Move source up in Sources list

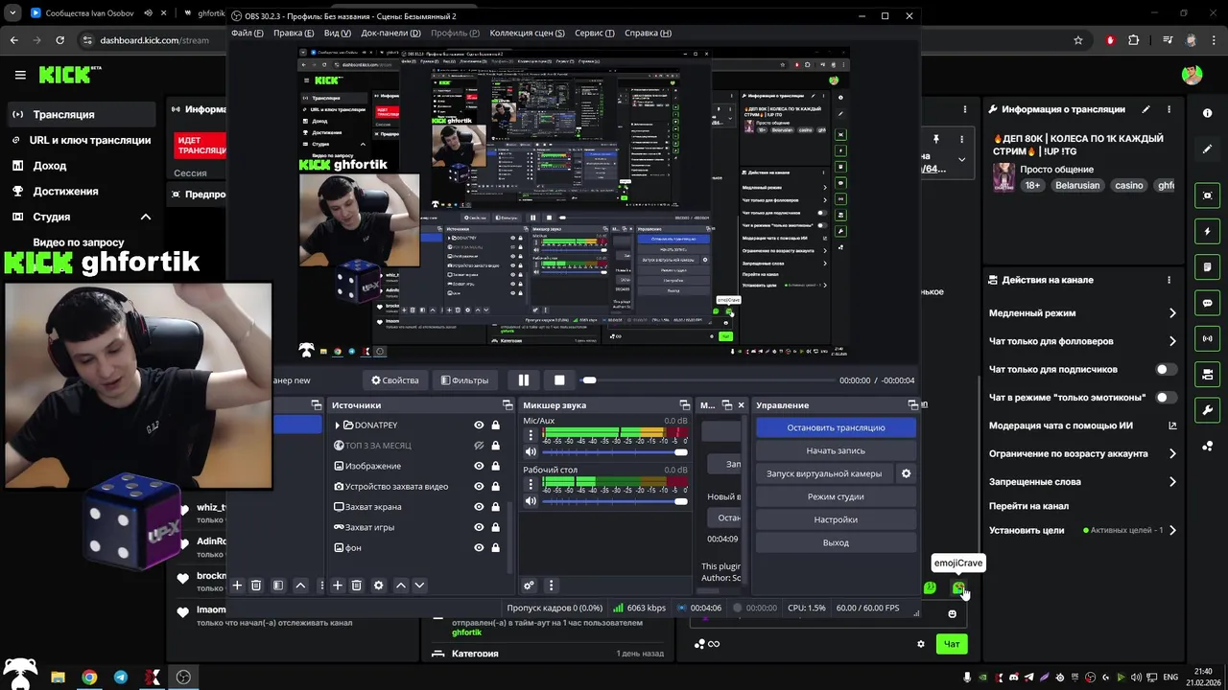[x=401, y=585]
